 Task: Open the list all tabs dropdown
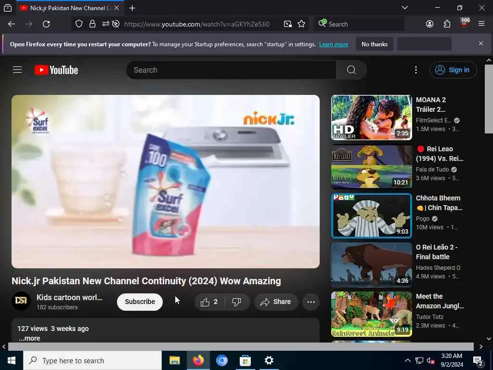pyautogui.click(x=405, y=8)
